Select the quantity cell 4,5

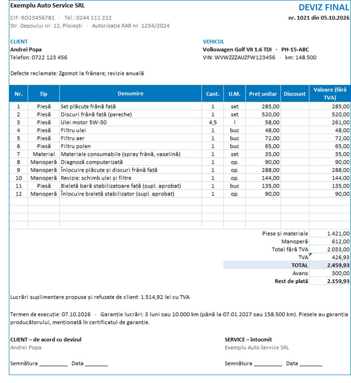(x=212, y=123)
